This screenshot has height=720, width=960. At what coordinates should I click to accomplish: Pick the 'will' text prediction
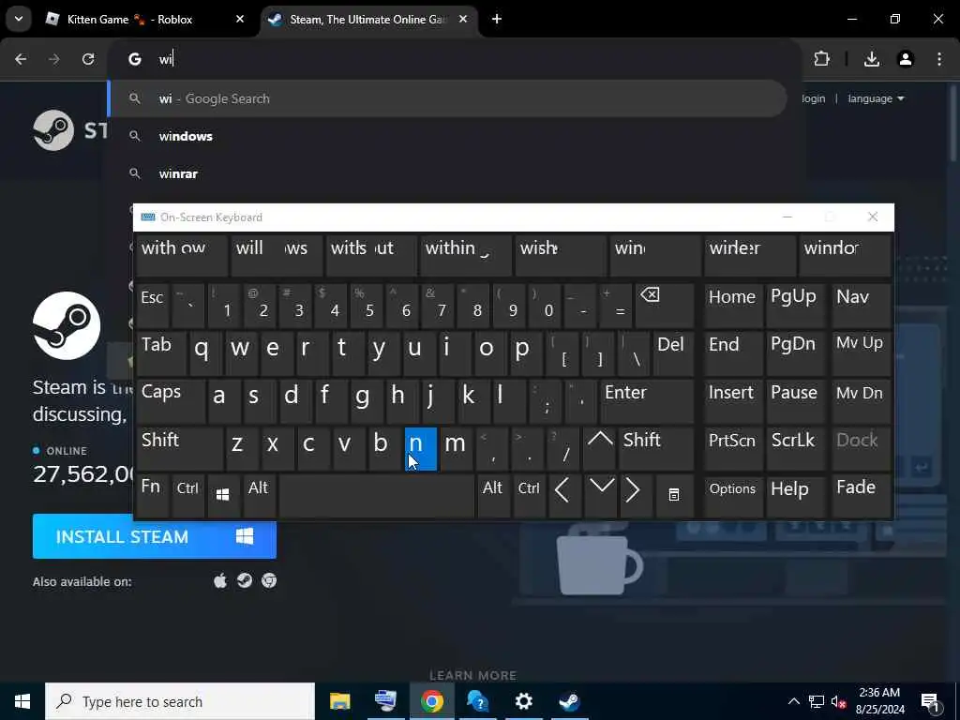pos(277,255)
